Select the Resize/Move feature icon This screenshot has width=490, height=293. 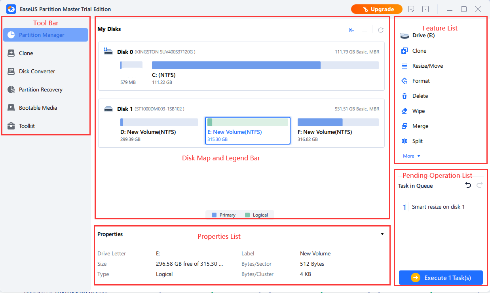[x=405, y=66]
